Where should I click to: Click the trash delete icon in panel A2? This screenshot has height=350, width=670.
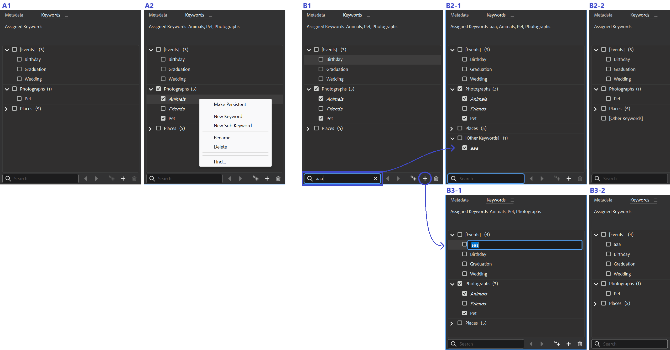click(278, 179)
